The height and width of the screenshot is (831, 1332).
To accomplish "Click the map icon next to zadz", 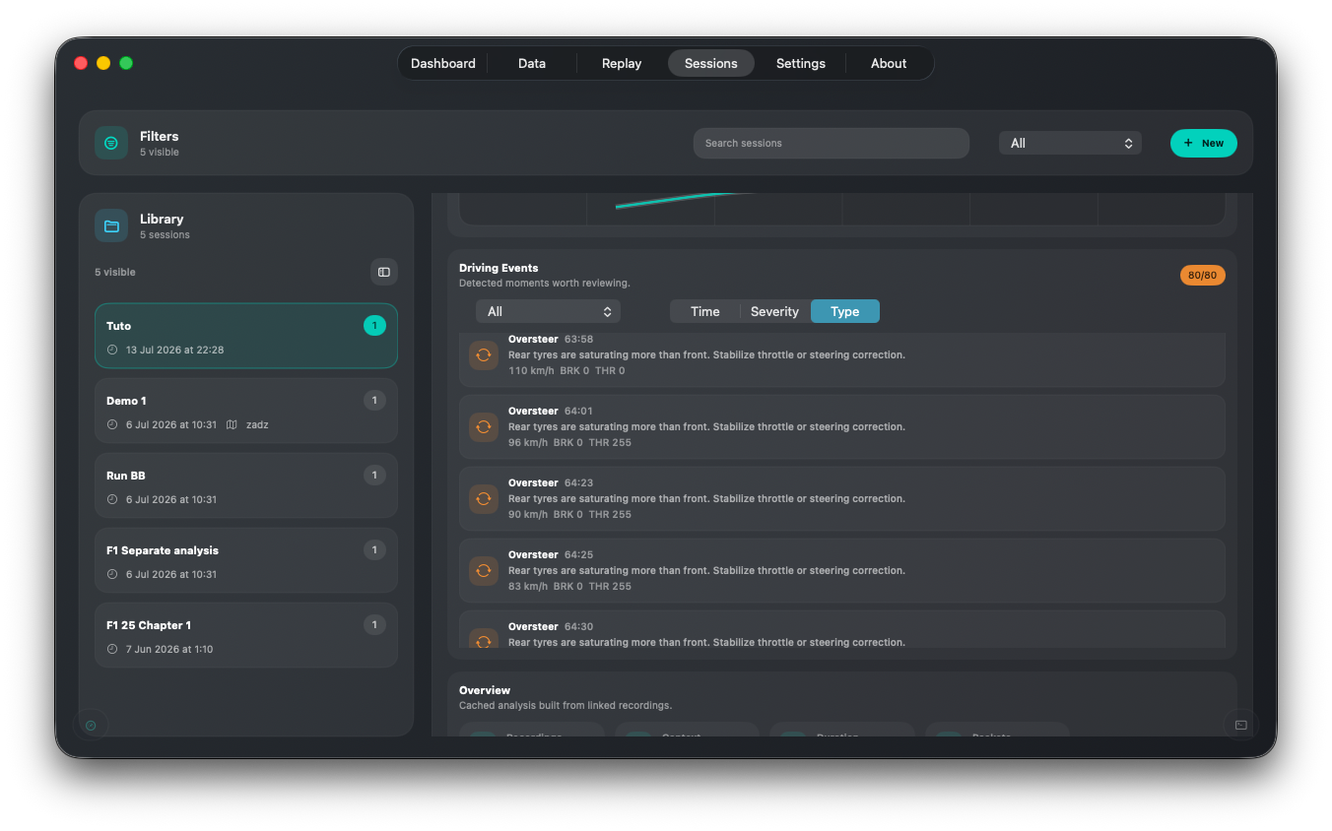I will pyautogui.click(x=232, y=424).
